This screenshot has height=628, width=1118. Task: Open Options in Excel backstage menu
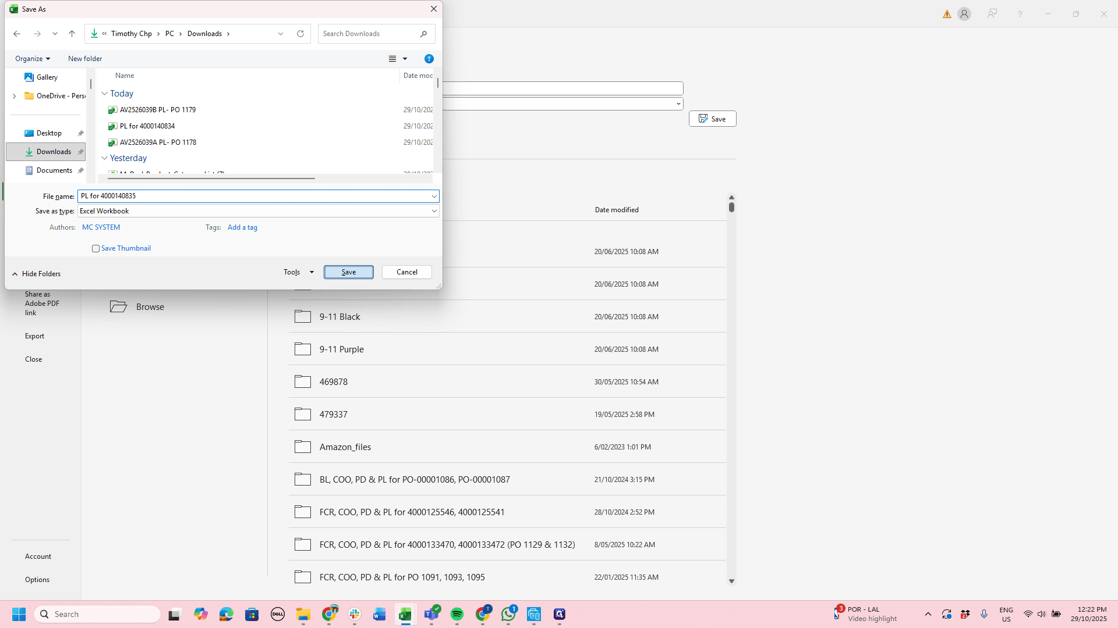[x=37, y=580]
